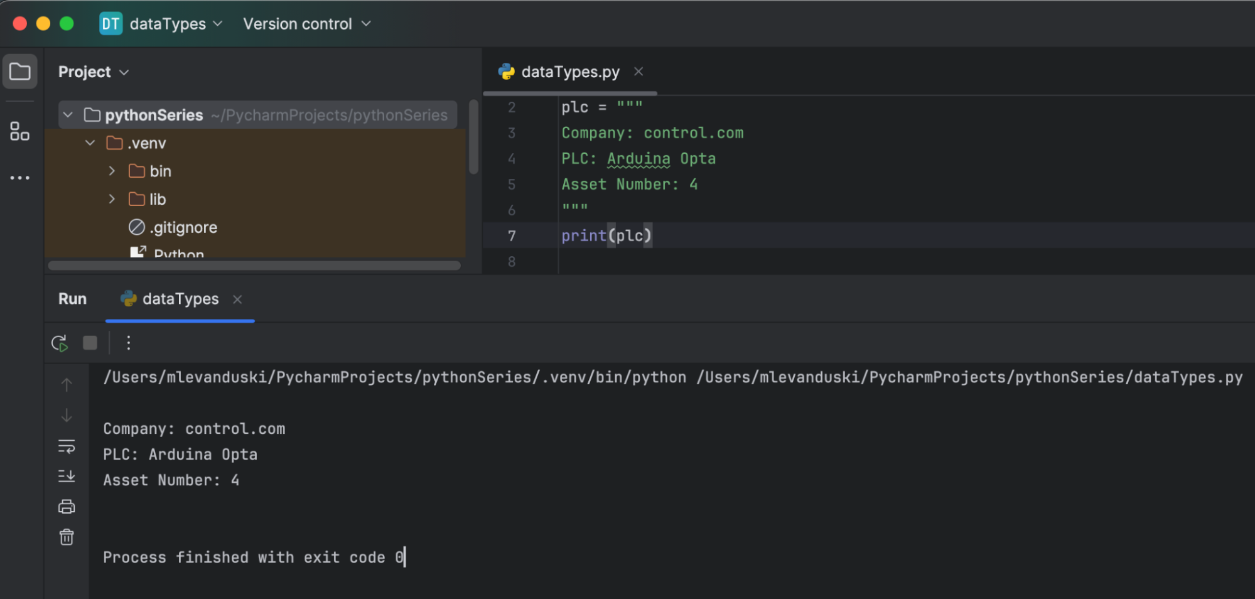The width and height of the screenshot is (1255, 599).
Task: Click Python icon on dataTypes.py tab
Action: 507,72
